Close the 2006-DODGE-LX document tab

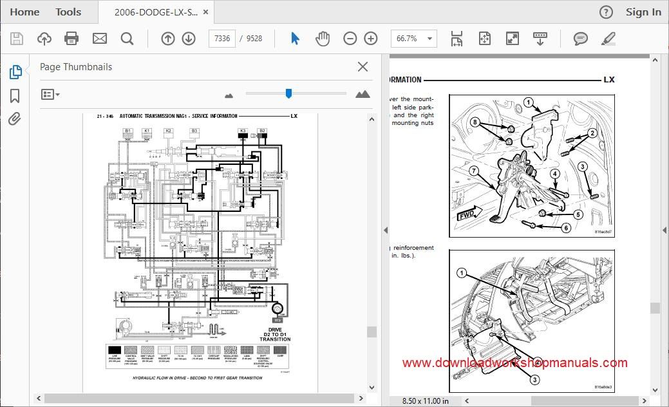[x=205, y=12]
